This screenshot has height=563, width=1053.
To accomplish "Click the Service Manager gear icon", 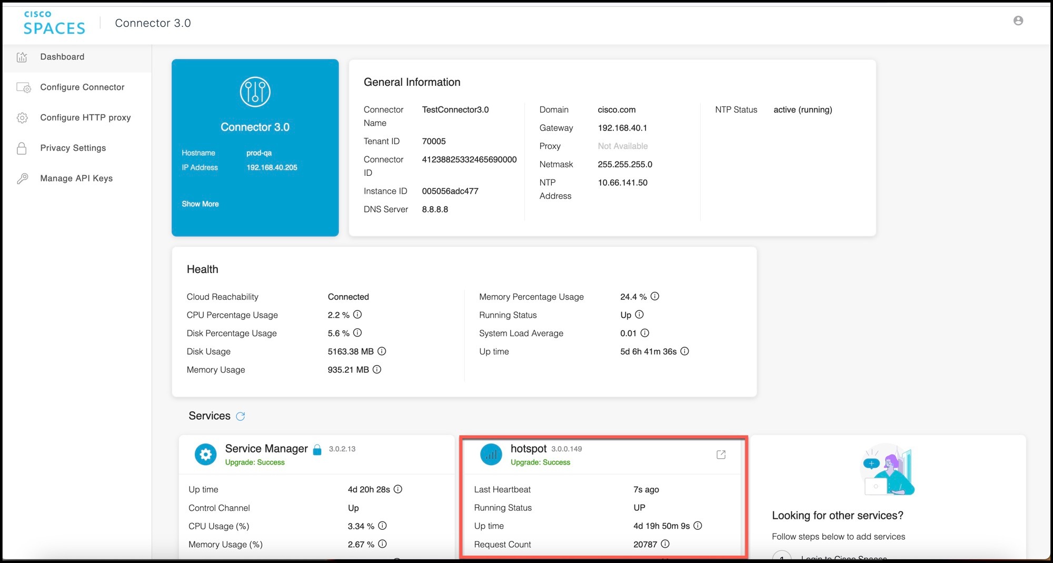I will click(x=205, y=454).
